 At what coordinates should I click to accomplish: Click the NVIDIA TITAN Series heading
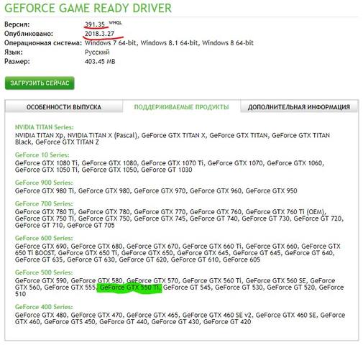[45, 127]
